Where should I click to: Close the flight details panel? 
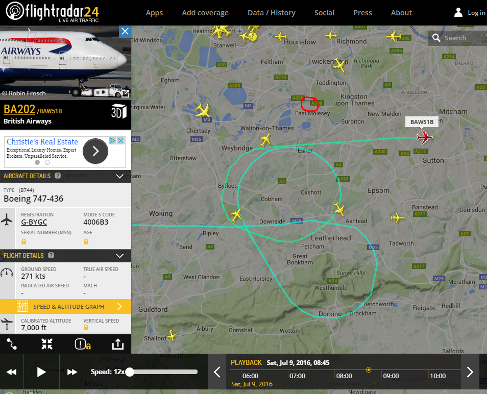click(125, 31)
